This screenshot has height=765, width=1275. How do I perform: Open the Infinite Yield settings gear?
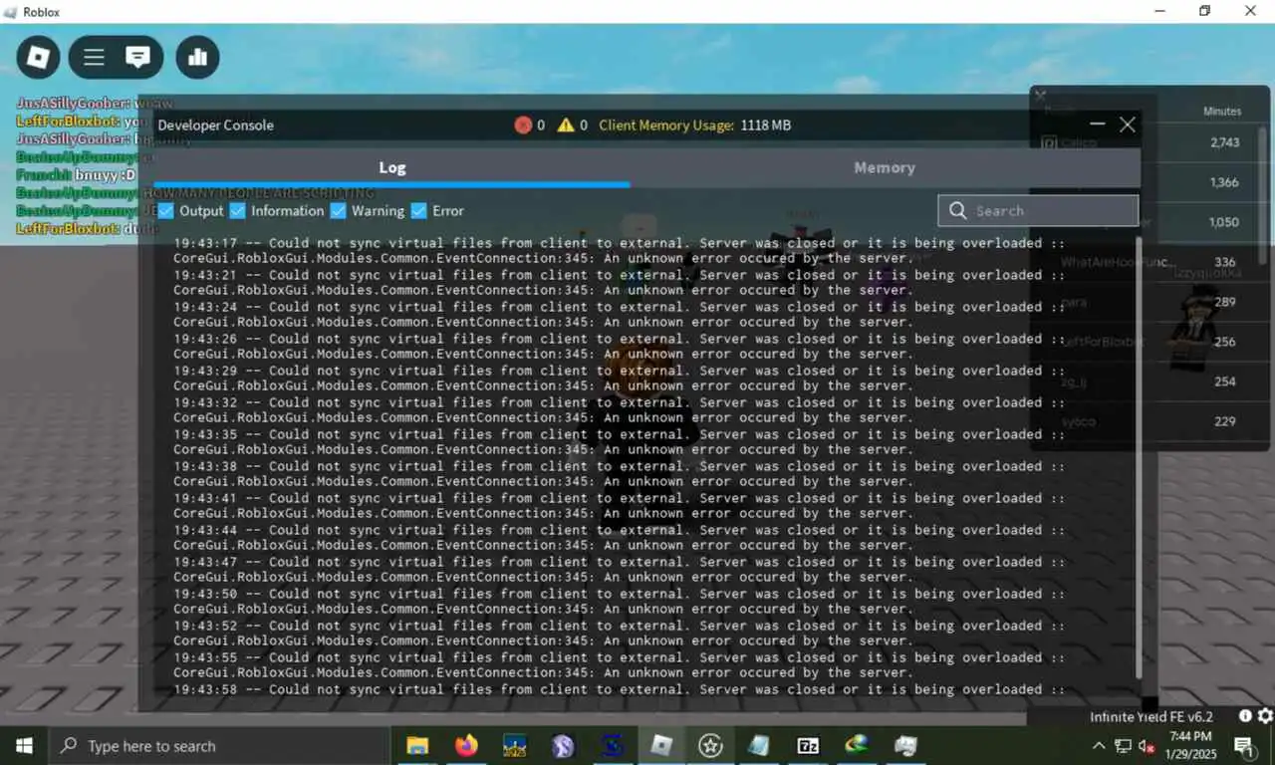tap(1265, 716)
